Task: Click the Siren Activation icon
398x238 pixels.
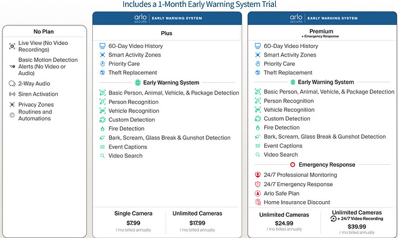Action: (x=12, y=94)
